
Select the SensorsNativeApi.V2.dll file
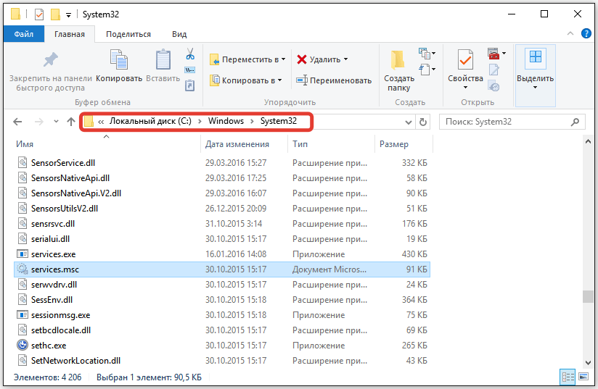click(222, 193)
